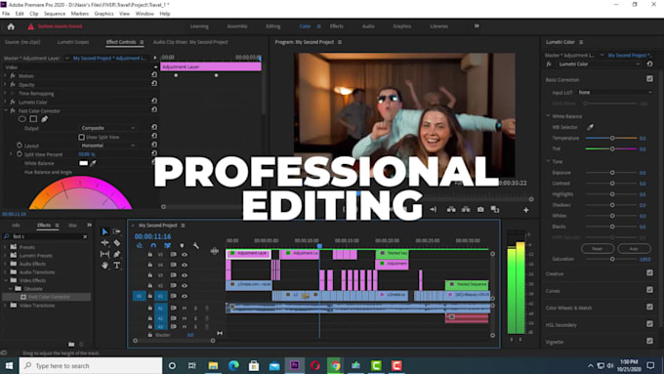Viewport: 664px width, 374px height.
Task: Pick the free draw bezier mask pen
Action: click(x=45, y=119)
